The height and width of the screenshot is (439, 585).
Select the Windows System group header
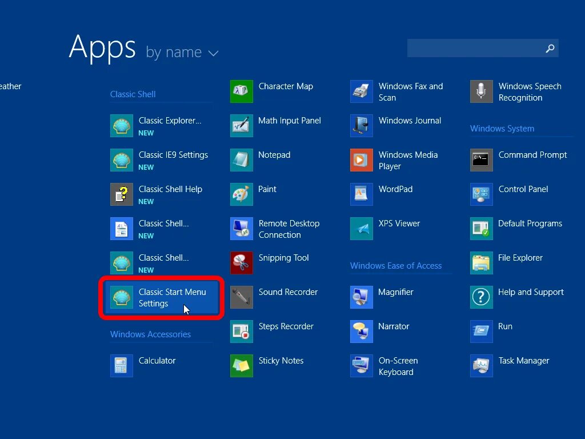[502, 129]
